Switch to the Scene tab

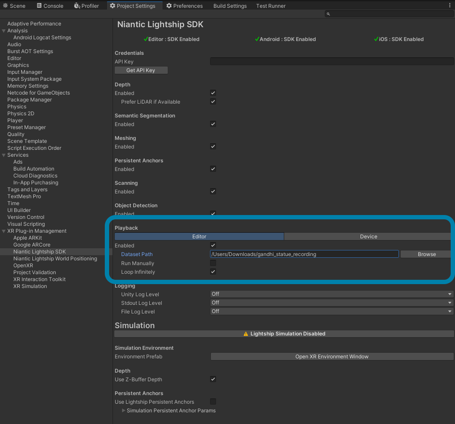click(14, 6)
